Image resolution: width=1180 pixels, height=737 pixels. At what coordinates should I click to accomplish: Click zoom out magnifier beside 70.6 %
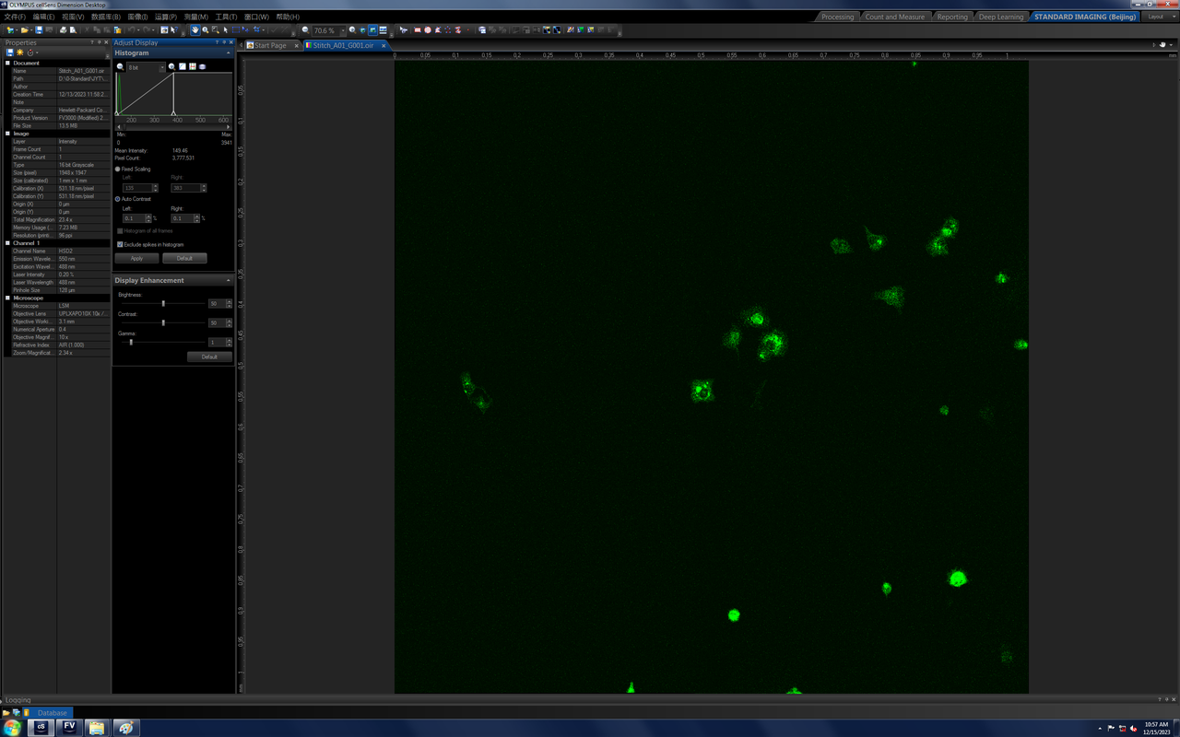(x=306, y=30)
